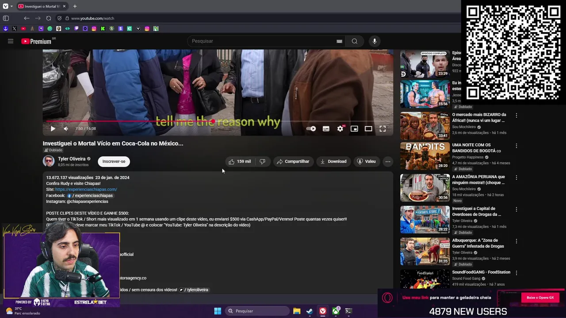The width and height of the screenshot is (566, 318).
Task: Open BANDITS 28:20 video thumbnail
Action: (425, 156)
